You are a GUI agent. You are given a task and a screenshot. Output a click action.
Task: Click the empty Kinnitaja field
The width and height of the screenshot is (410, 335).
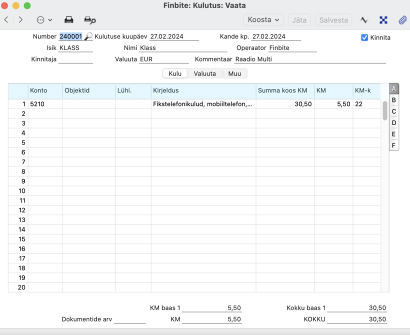75,59
